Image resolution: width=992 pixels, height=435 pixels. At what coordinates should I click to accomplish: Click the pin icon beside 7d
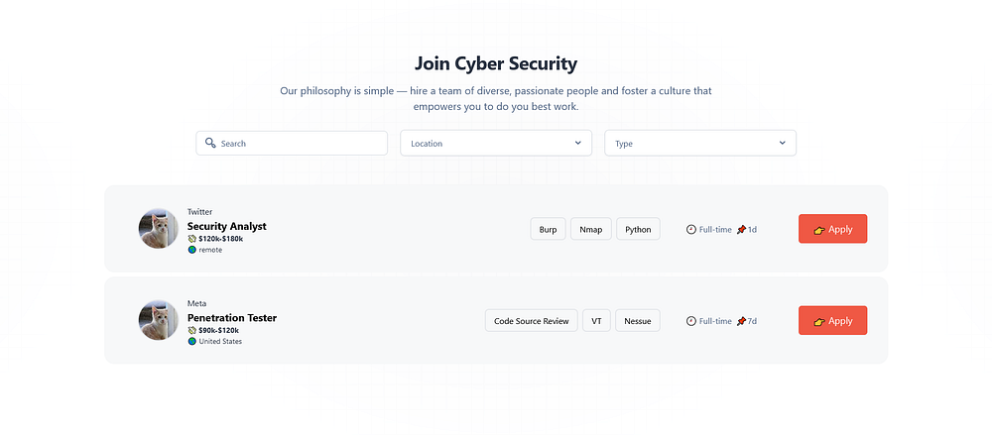(x=741, y=321)
